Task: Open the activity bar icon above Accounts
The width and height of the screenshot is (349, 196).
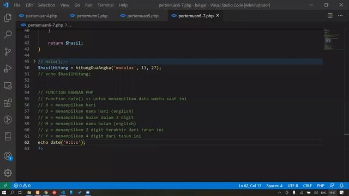Action: pos(8,137)
